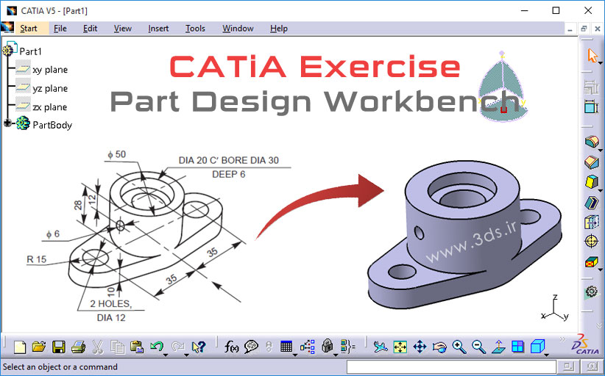Viewport: 605px width, 376px height.
Task: Select the Remove Face tool
Action: pos(591,262)
